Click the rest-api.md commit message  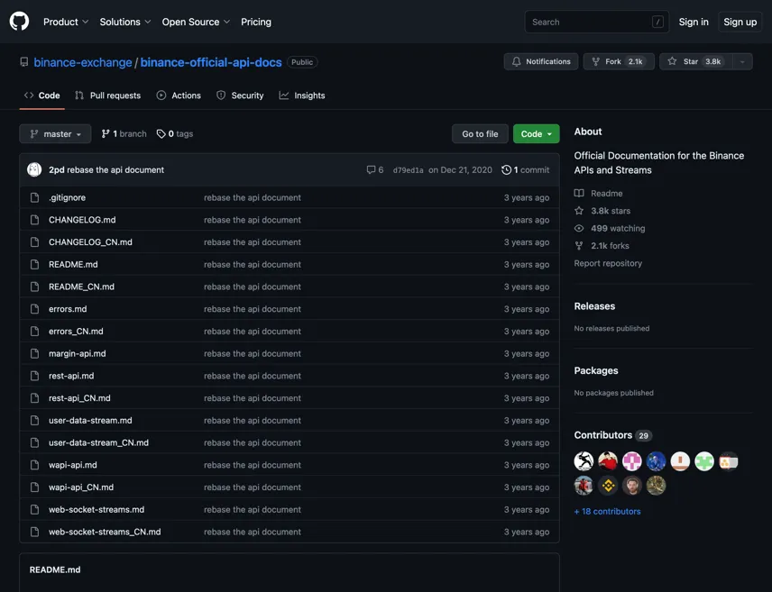(253, 376)
